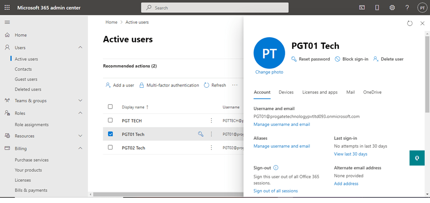This screenshot has height=203, width=430.
Task: Click the refresh icon in user panel
Action: (x=410, y=23)
